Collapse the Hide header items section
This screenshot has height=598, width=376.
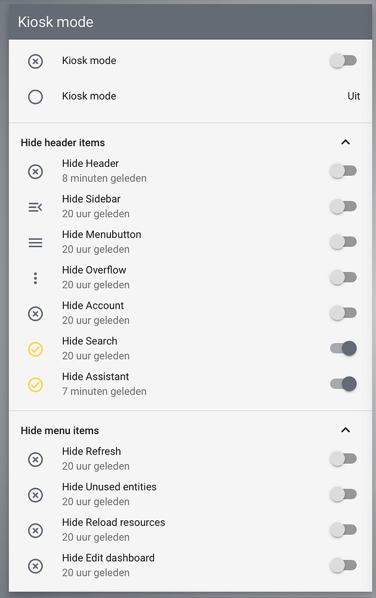[346, 142]
